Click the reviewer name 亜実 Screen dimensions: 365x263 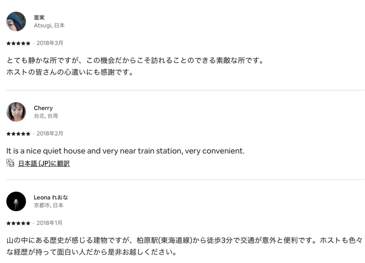pos(39,18)
